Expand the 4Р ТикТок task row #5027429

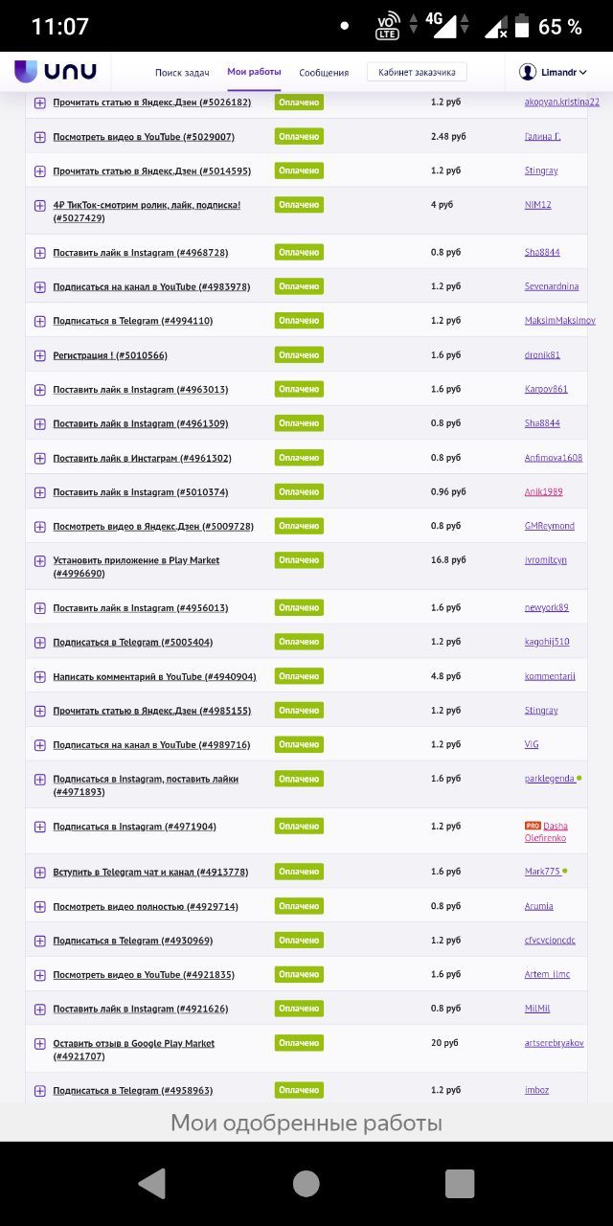coord(40,206)
